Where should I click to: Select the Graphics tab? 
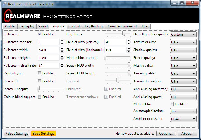tap(58, 26)
